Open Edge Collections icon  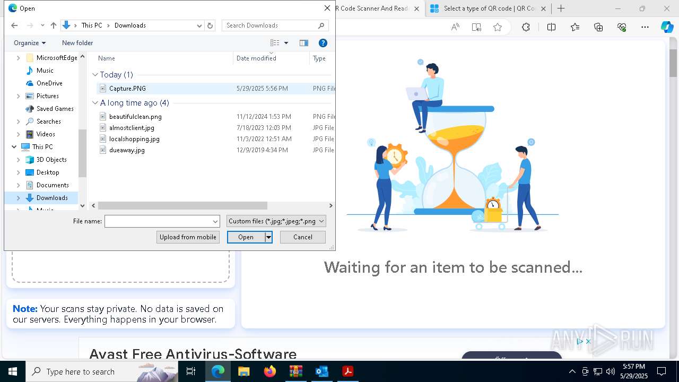[x=598, y=27]
